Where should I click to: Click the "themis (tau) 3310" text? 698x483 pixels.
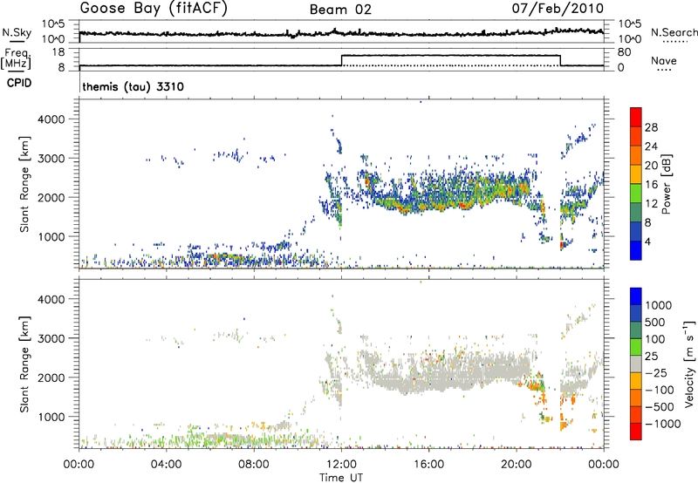click(133, 86)
